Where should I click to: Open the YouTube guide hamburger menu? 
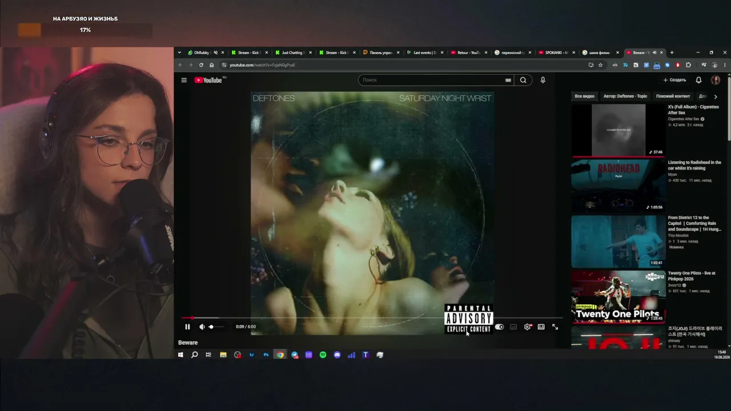pyautogui.click(x=184, y=80)
